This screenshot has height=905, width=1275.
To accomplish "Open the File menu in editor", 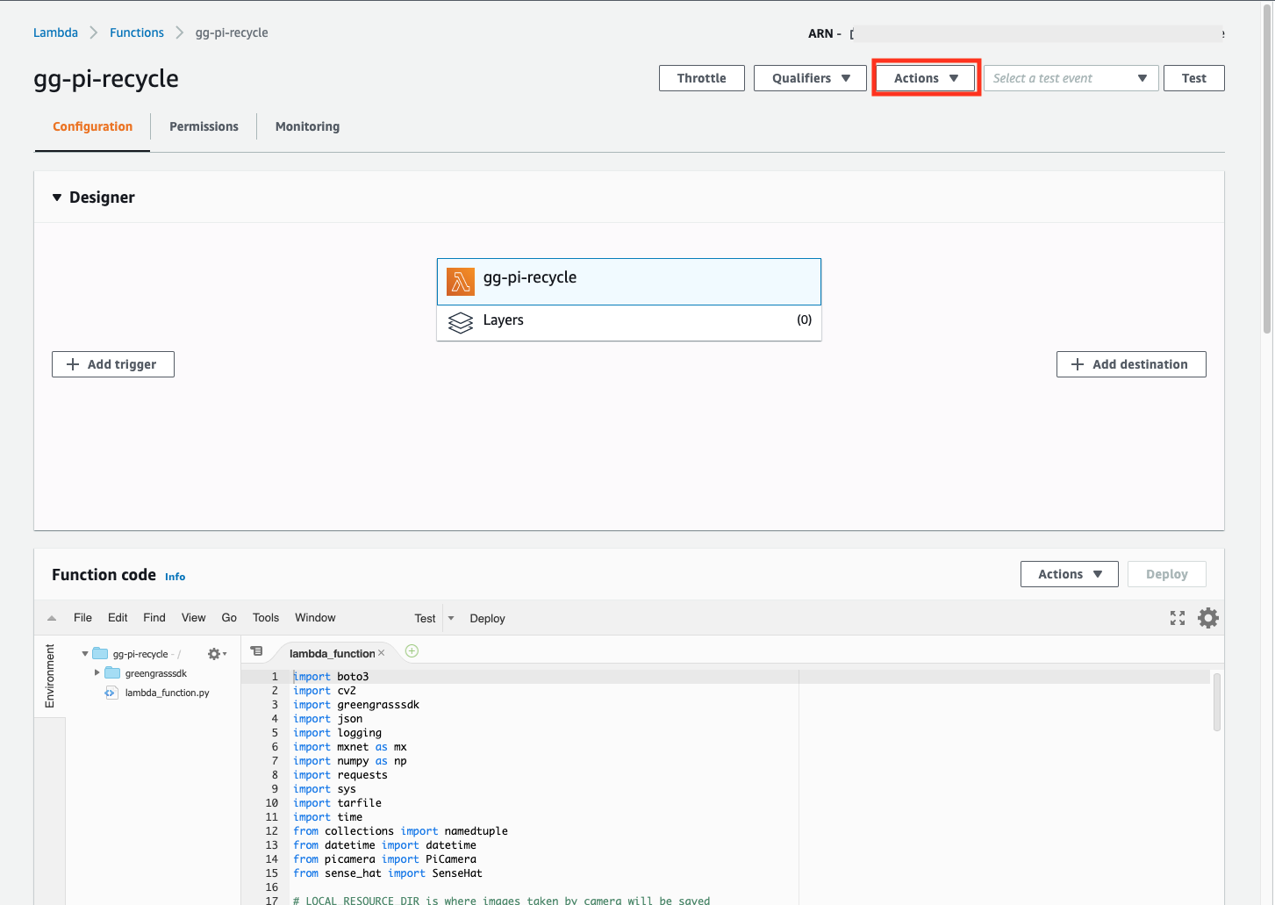I will [82, 618].
